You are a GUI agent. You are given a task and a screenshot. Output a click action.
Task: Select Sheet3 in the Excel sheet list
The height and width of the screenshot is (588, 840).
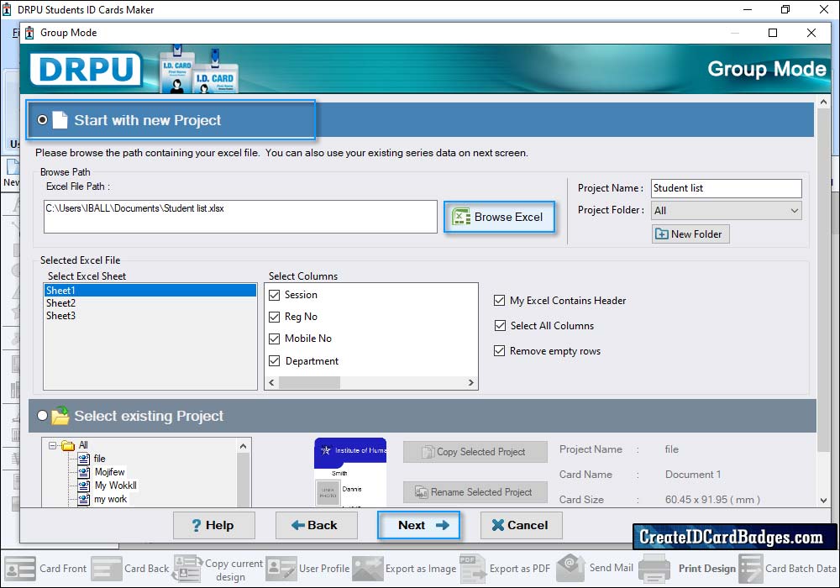click(150, 316)
